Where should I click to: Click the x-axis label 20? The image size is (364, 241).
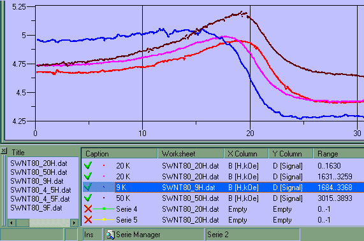tap(250, 134)
